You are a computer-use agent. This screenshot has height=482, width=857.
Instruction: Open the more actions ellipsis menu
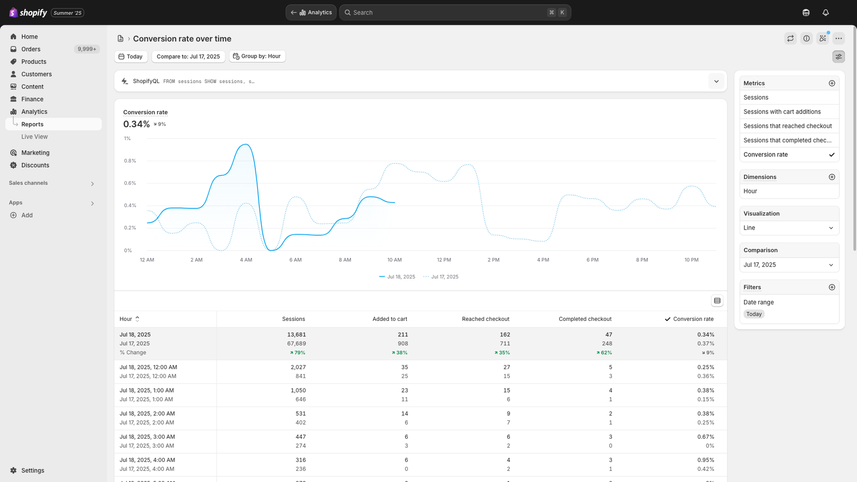839,39
